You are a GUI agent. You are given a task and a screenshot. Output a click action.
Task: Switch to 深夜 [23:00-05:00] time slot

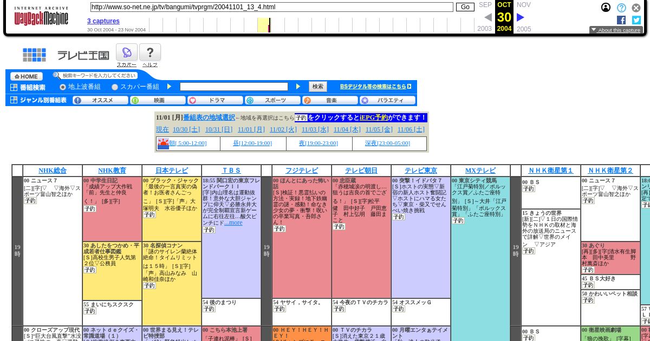(x=387, y=143)
